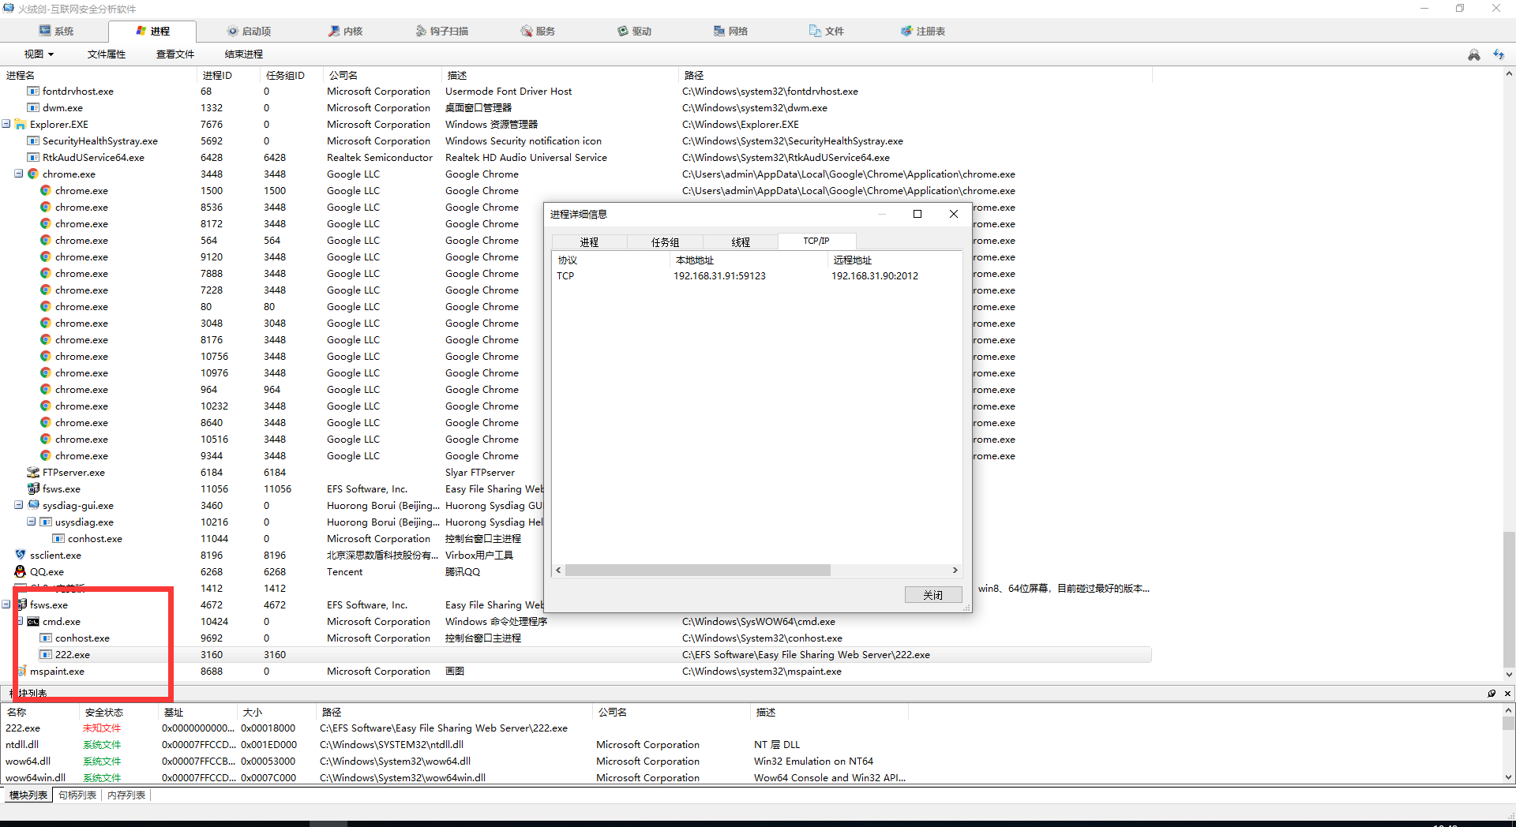Click the RtkAudUService64.exe process icon

point(33,158)
